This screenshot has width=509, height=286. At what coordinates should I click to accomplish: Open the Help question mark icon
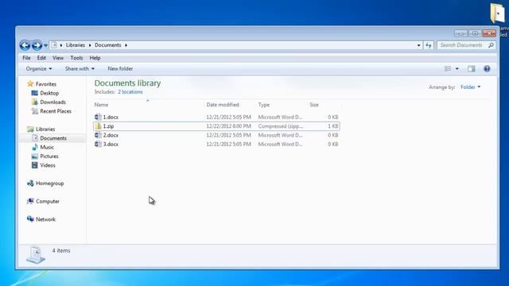click(x=487, y=69)
